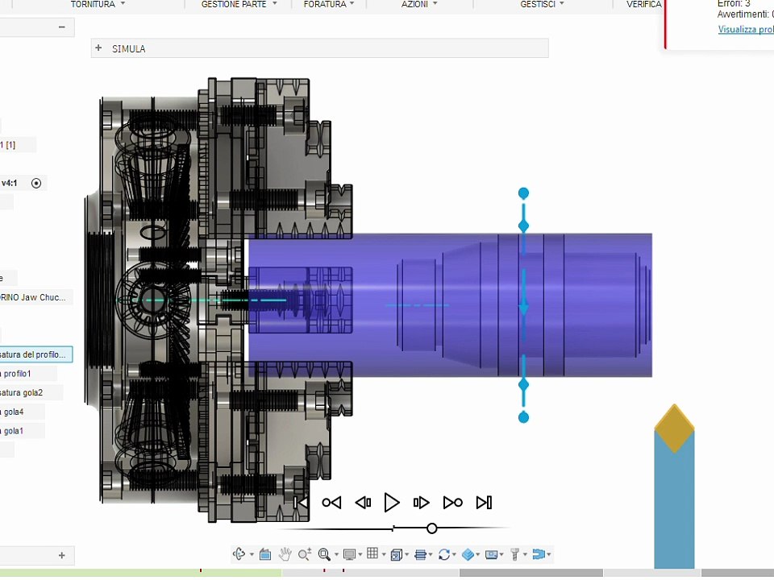Select the gola1 operation

pos(23,430)
